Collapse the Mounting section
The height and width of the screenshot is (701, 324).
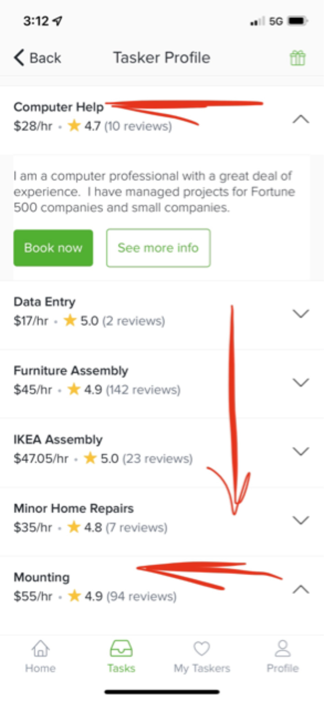(x=301, y=590)
